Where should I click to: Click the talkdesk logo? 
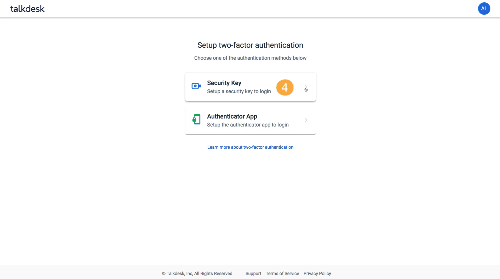(27, 9)
